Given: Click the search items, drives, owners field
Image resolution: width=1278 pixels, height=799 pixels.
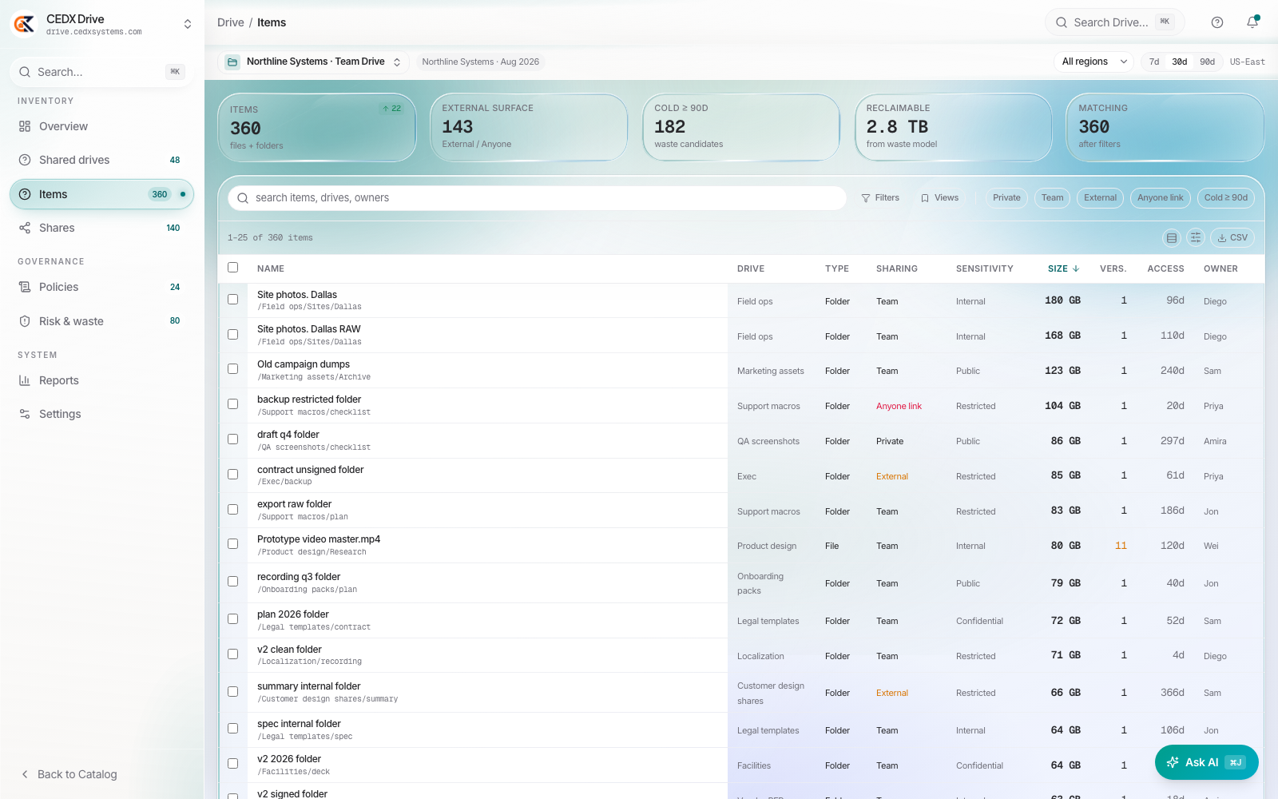Looking at the screenshot, I should [x=537, y=198].
